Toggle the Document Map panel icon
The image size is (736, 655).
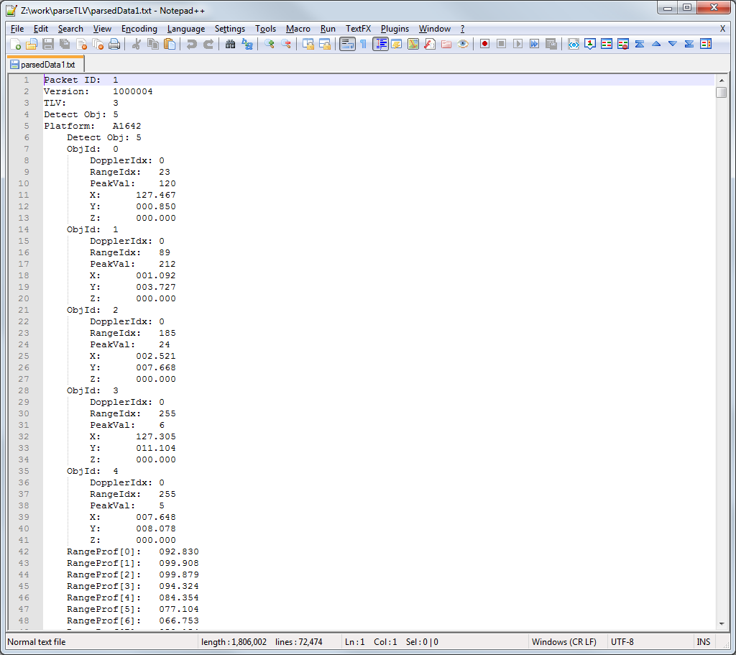pos(413,44)
